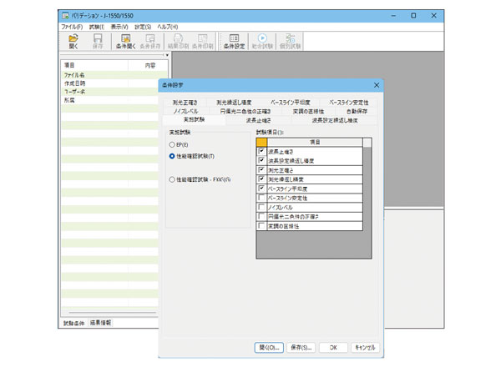Switch to the 結果情報 bottom tab
501x367 pixels.
pos(100,323)
